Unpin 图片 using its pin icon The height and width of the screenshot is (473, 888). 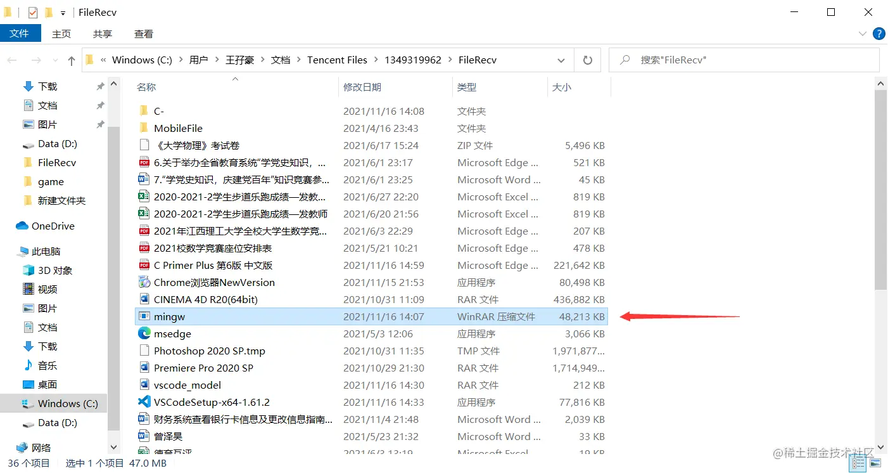click(x=100, y=124)
